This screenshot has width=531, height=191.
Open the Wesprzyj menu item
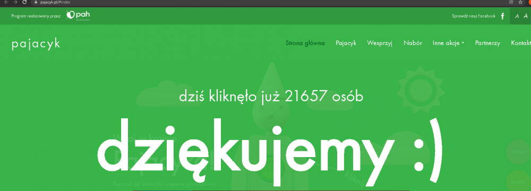pyautogui.click(x=380, y=44)
